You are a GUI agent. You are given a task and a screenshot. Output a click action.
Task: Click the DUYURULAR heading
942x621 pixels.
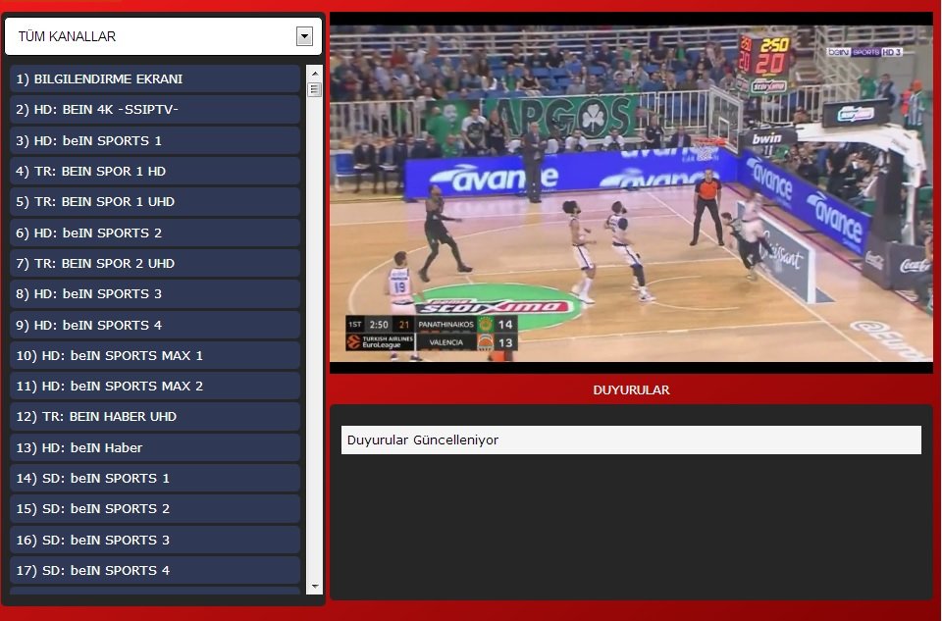(x=631, y=389)
